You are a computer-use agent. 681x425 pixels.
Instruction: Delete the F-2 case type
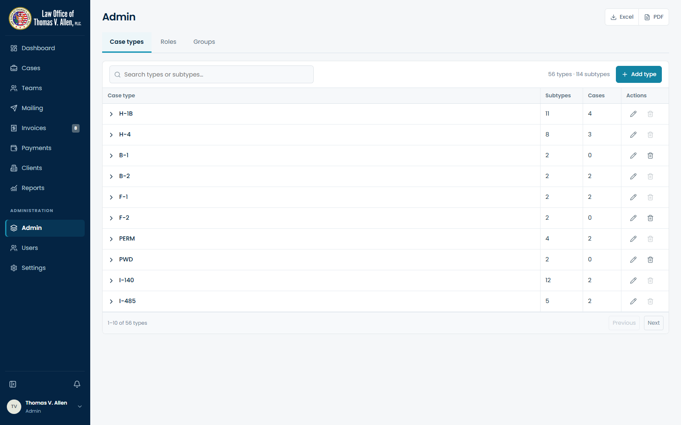click(650, 218)
